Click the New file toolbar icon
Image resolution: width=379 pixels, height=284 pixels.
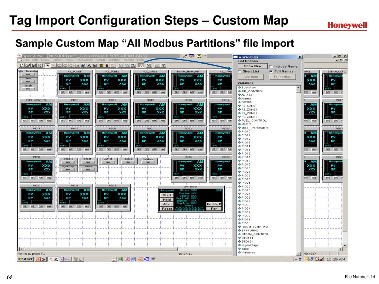[22, 65]
